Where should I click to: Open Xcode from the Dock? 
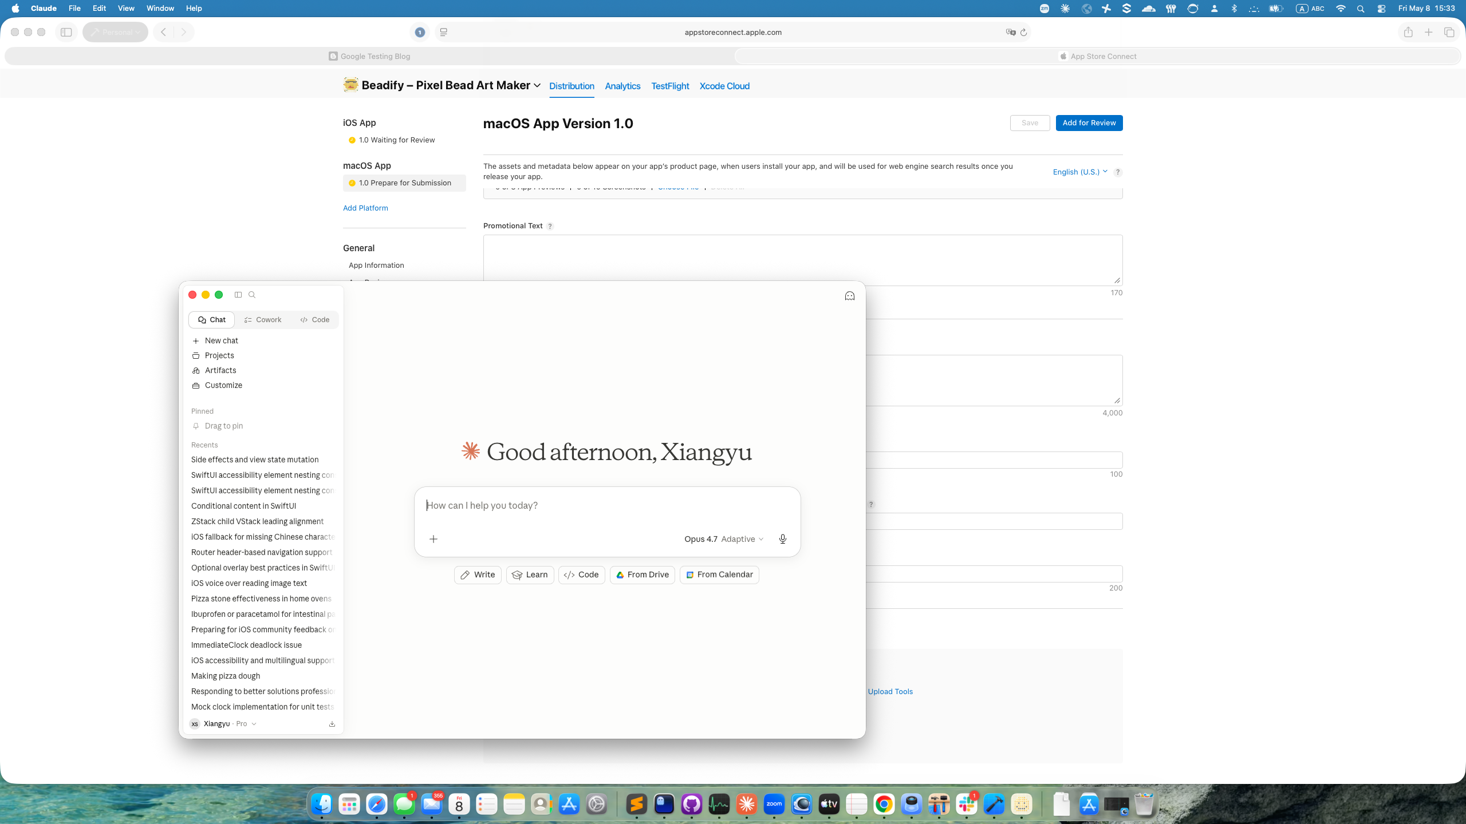pyautogui.click(x=994, y=805)
